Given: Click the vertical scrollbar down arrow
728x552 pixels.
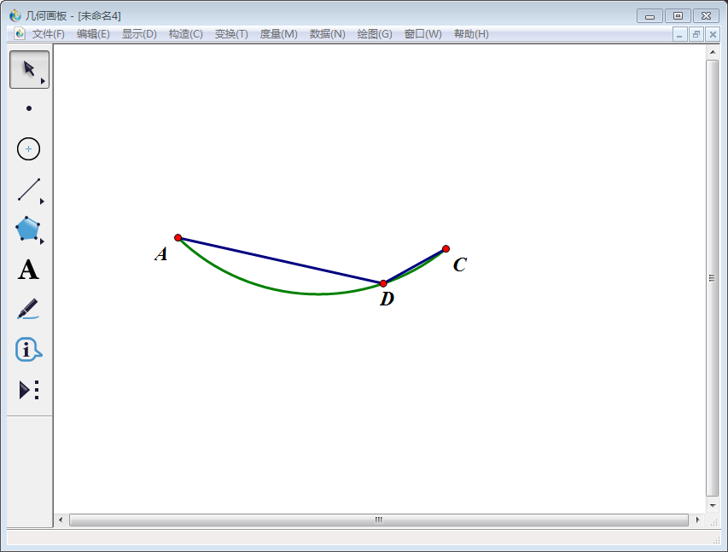Looking at the screenshot, I should (x=713, y=506).
